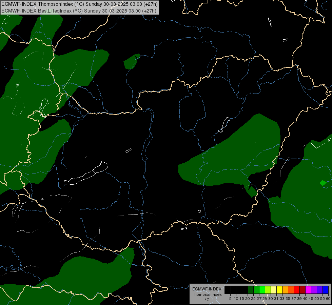Select the purple 45–50 legend swatch
The width and height of the screenshot is (332, 305).
tap(314, 290)
